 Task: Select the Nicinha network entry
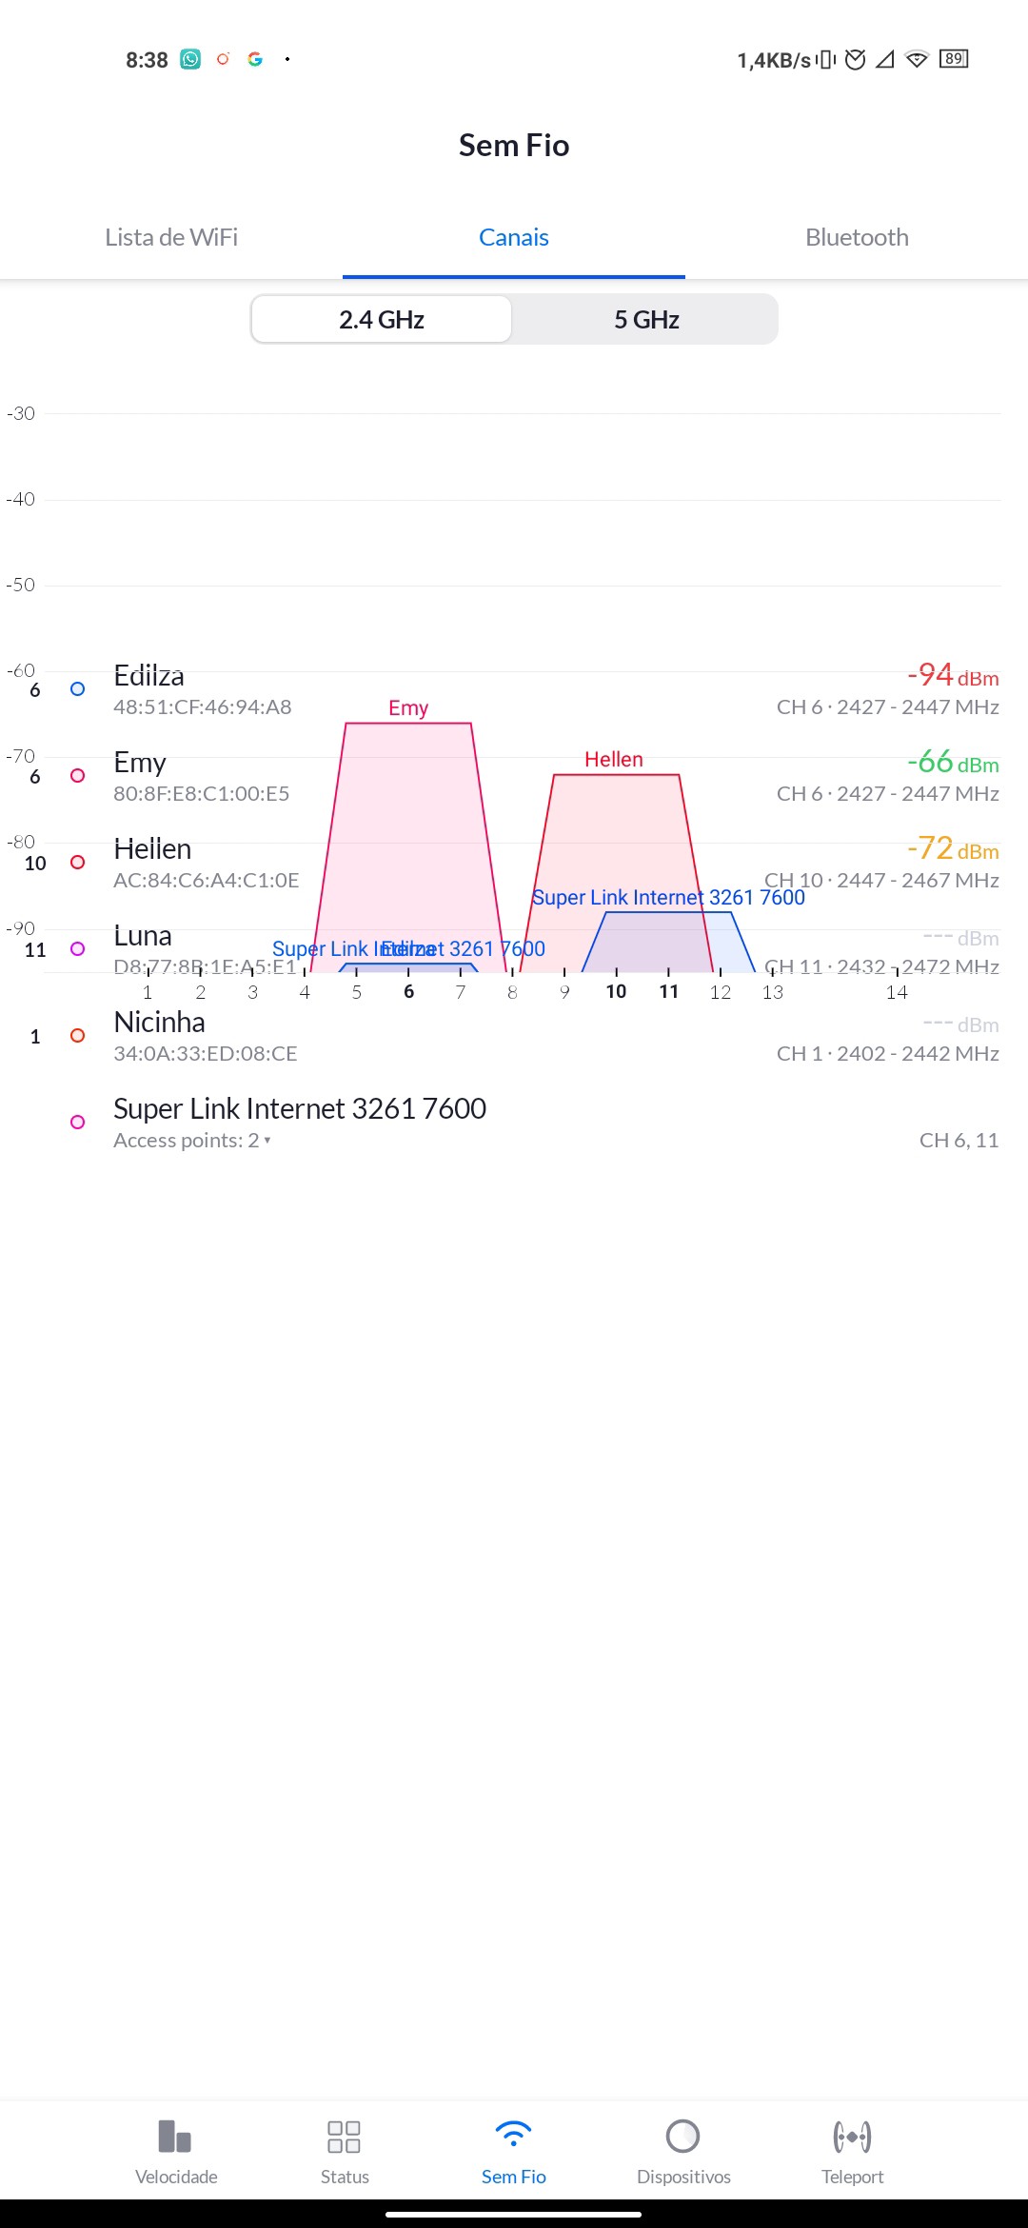coord(160,1023)
